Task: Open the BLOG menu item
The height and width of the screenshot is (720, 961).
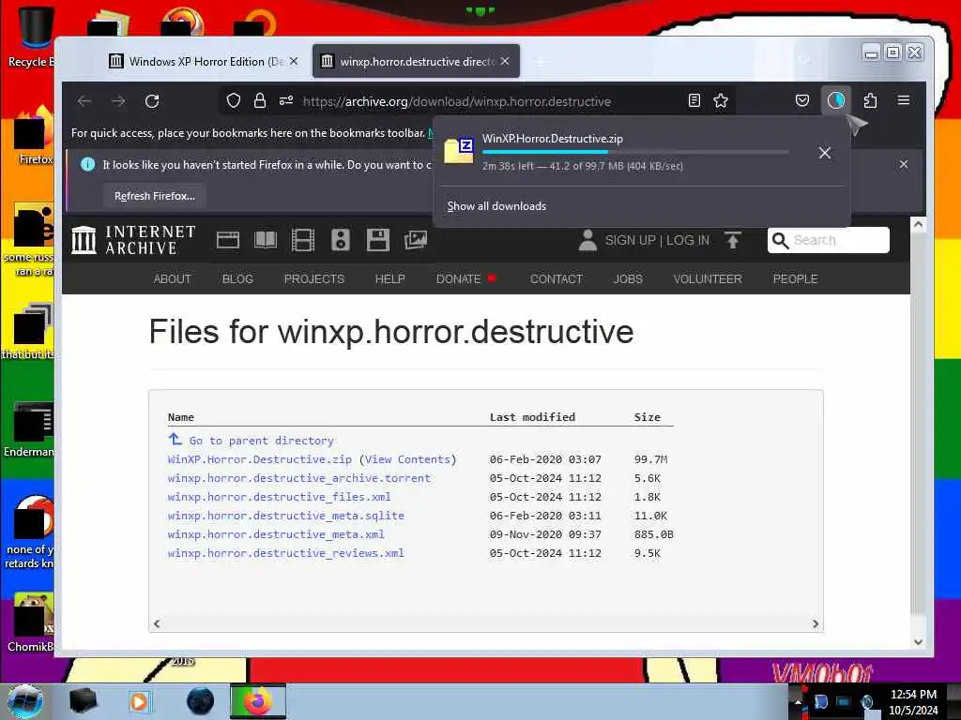Action: point(237,278)
